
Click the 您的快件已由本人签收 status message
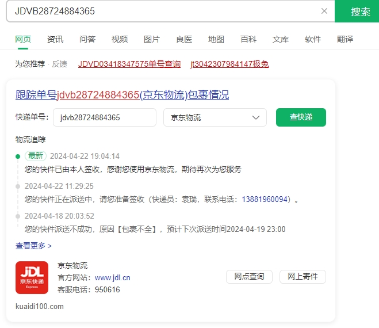pos(133,169)
